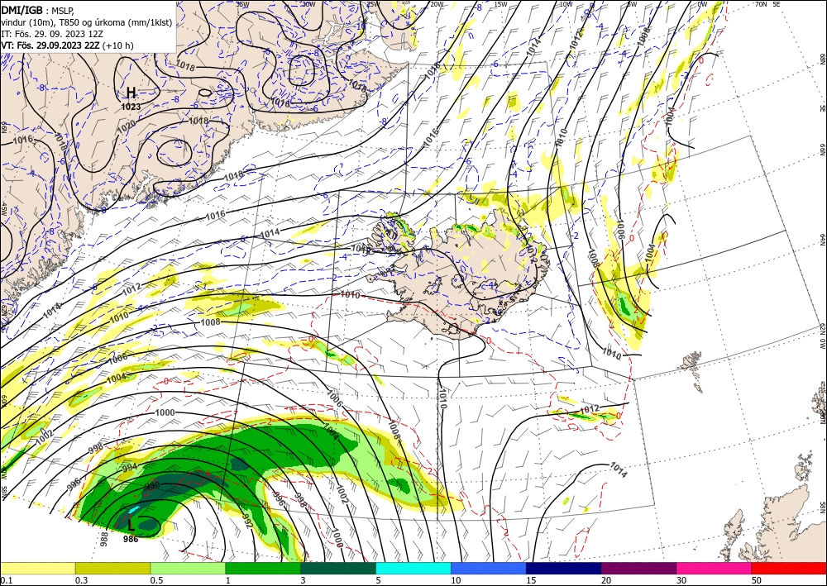Select the medium green 1 mm swatch
This screenshot has width=827, height=586.
point(263,568)
